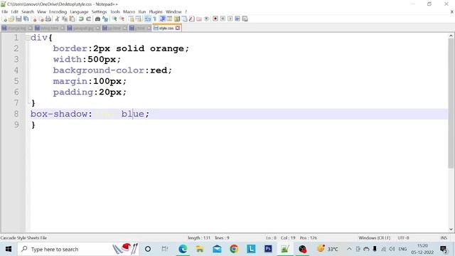Click Run macro multiple times icon
The width and height of the screenshot is (455, 256).
click(237, 19)
